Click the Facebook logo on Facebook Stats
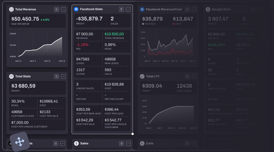Image resolution: width=274 pixels, height=152 pixels. [76, 9]
